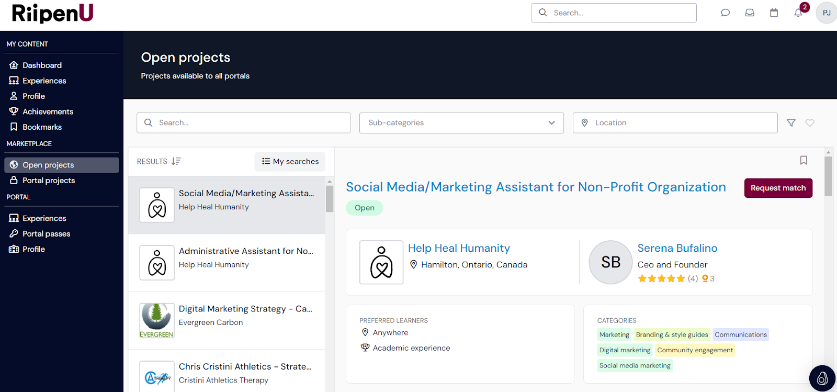This screenshot has width=837, height=392.
Task: Click the RiipenU logo
Action: 52,13
